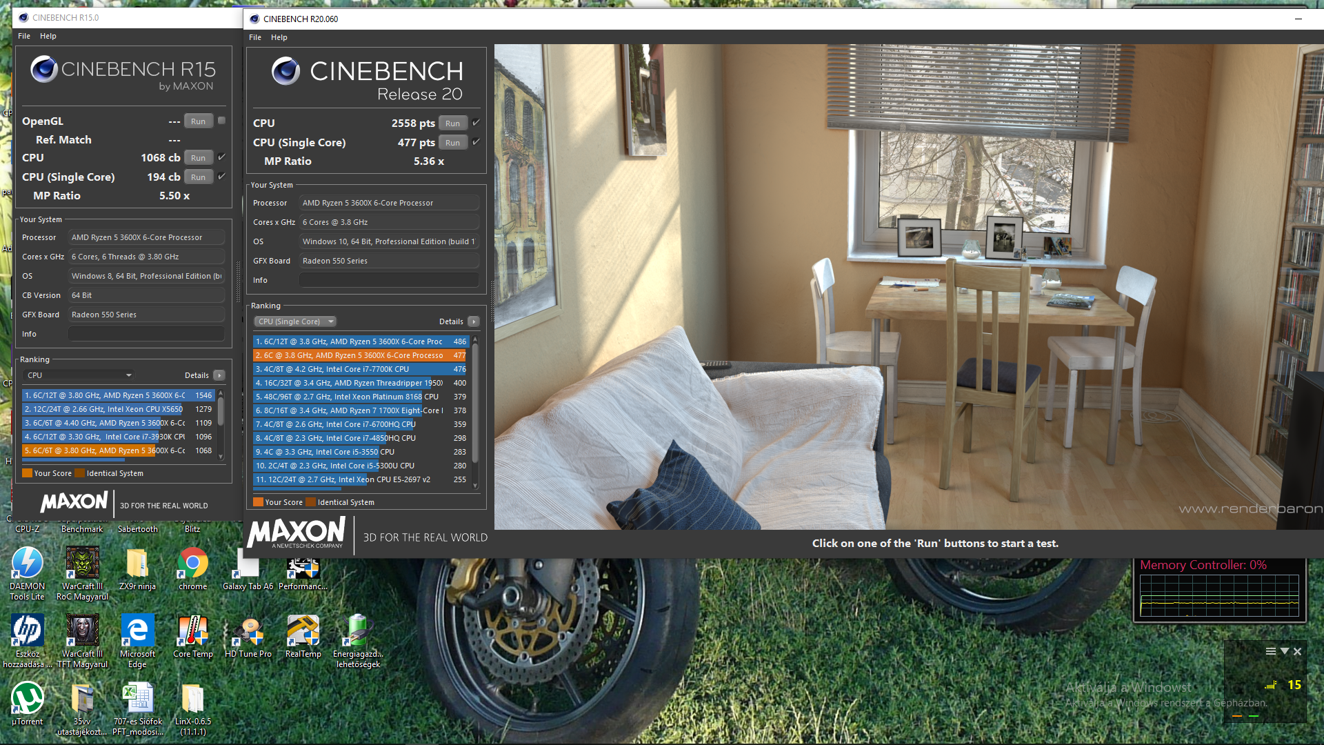Open Galaxy Tab A6 desktop file
Screen dimensions: 1324x745
tap(248, 568)
